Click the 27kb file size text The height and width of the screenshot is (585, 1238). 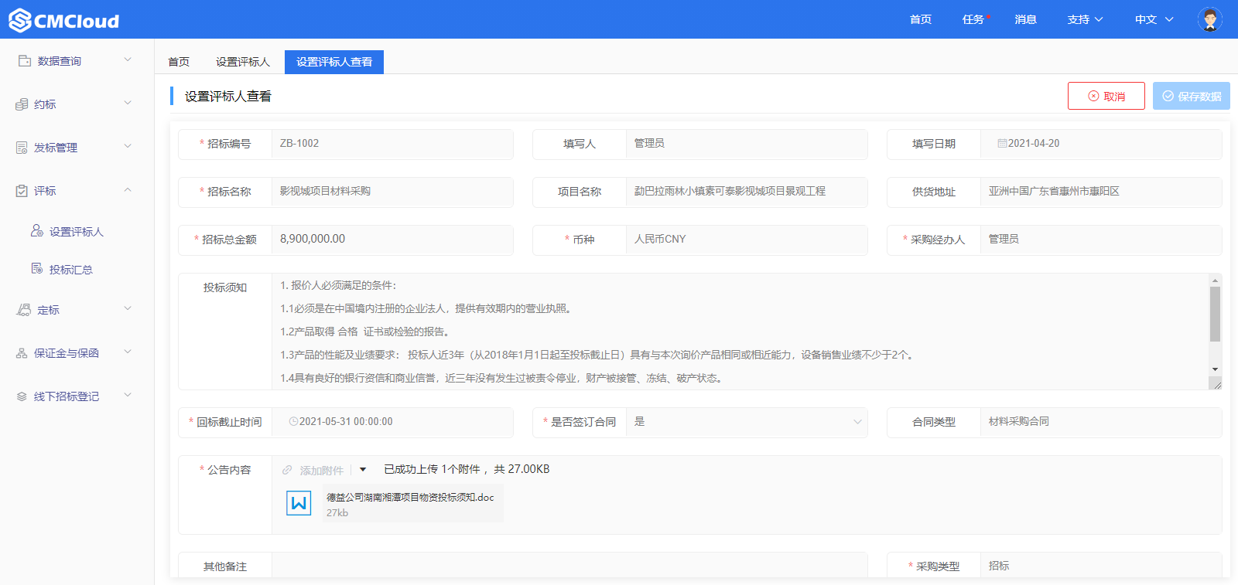click(337, 513)
